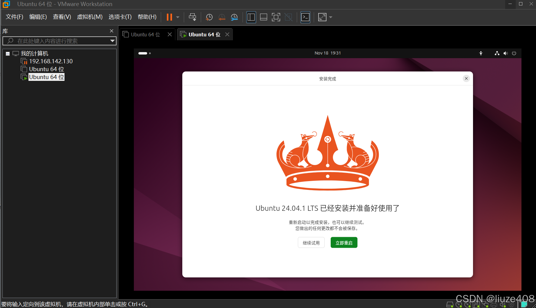Open the stretch display options dropdown arrow

tap(331, 17)
